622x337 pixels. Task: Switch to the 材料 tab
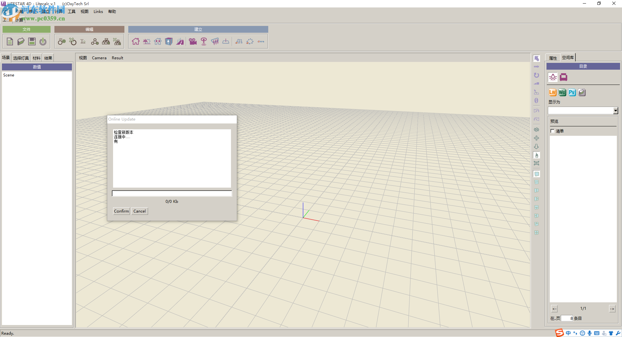click(37, 58)
